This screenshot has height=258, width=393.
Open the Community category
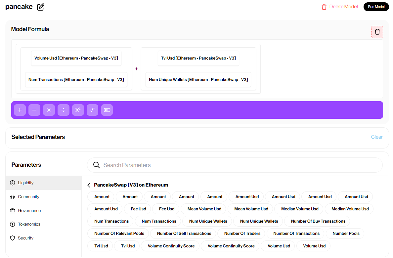tap(44, 197)
